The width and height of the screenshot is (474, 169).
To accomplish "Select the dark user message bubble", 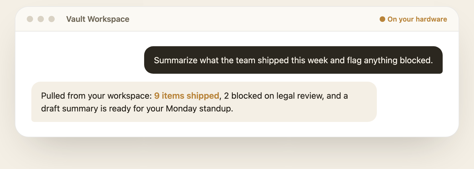I will pos(293,60).
